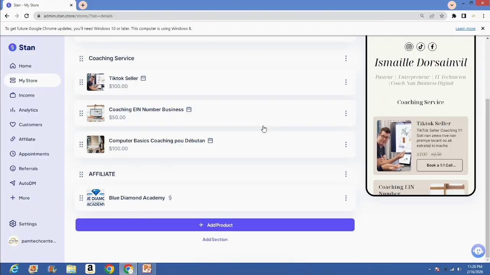This screenshot has width=490, height=275.
Task: Grab drag handle of Coaching EIN Number Business
Action: point(81,113)
